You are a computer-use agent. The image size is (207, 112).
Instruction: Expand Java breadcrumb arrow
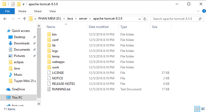tap(76, 19)
